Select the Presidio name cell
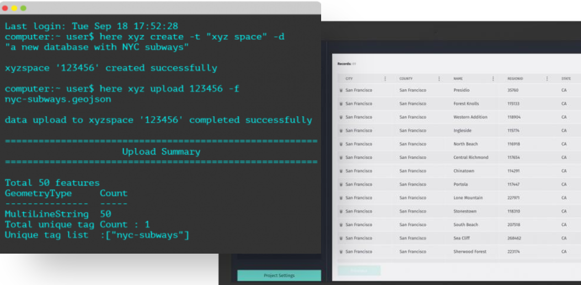581x285 pixels. coord(462,90)
